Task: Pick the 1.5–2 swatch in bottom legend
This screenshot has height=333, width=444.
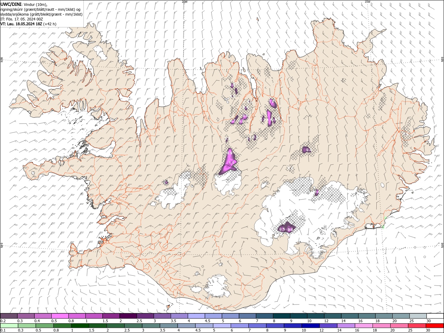Action: click(98, 326)
